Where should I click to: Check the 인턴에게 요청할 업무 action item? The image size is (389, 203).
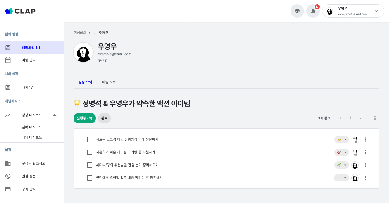(90, 178)
